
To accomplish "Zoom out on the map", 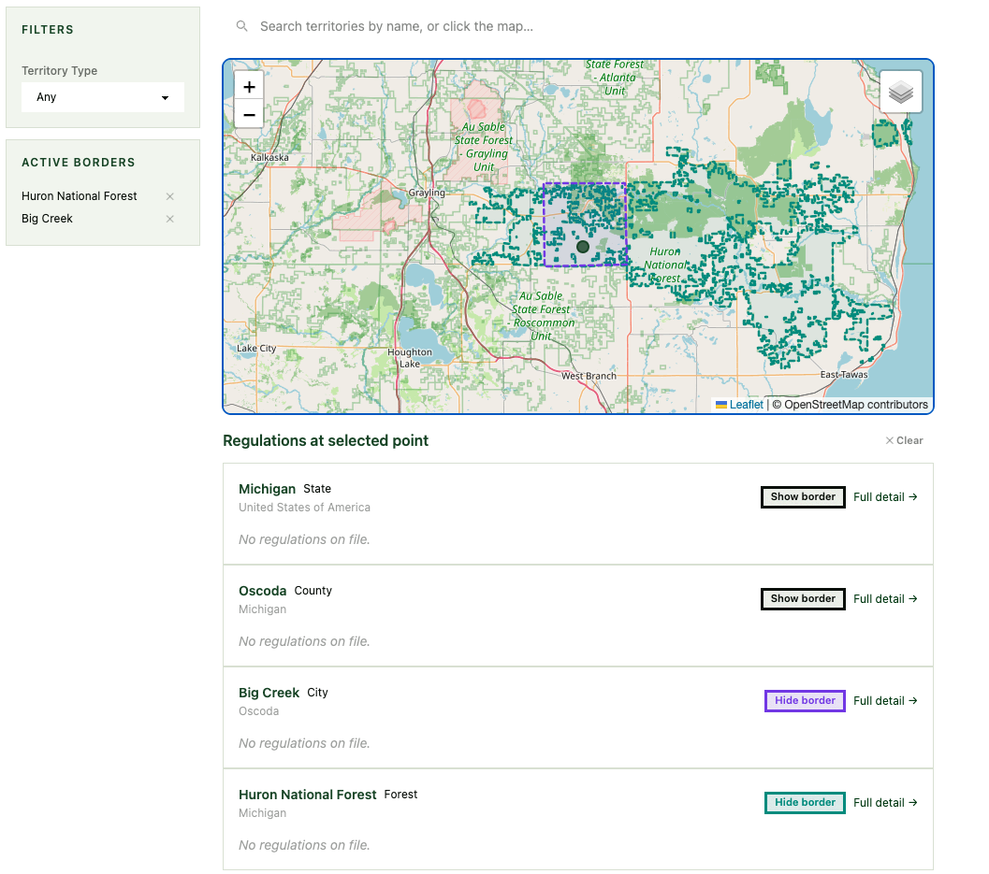I will [249, 115].
